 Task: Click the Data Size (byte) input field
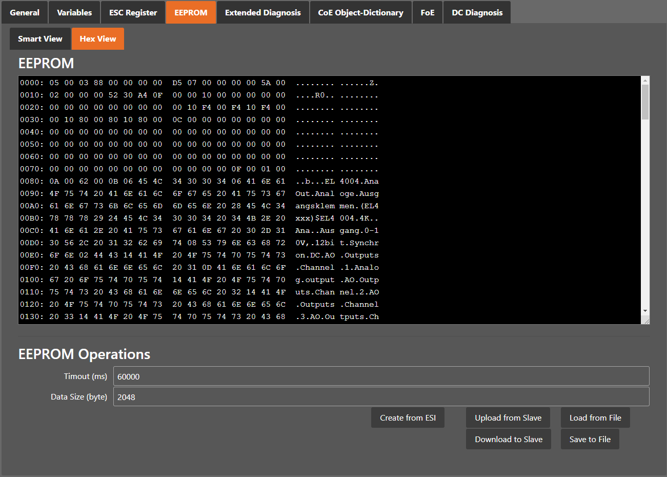coord(381,396)
